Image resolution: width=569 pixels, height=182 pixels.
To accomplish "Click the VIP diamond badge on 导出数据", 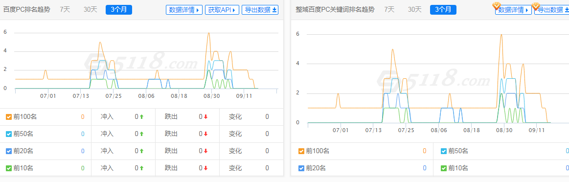I will (x=536, y=6).
